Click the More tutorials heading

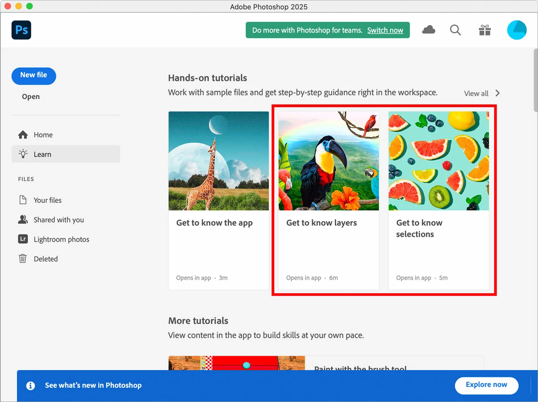coord(198,321)
